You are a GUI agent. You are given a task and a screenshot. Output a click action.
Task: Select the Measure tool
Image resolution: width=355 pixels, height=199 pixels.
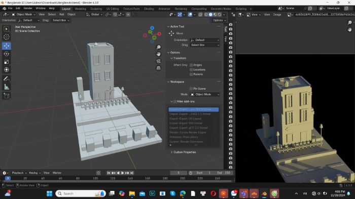tap(6, 87)
